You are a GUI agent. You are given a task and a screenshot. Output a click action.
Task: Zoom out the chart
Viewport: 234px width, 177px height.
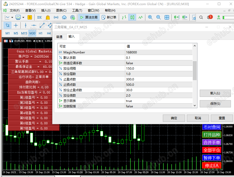[x=158, y=17]
